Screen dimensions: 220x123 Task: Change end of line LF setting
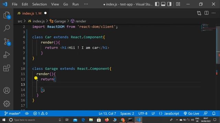(153, 113)
